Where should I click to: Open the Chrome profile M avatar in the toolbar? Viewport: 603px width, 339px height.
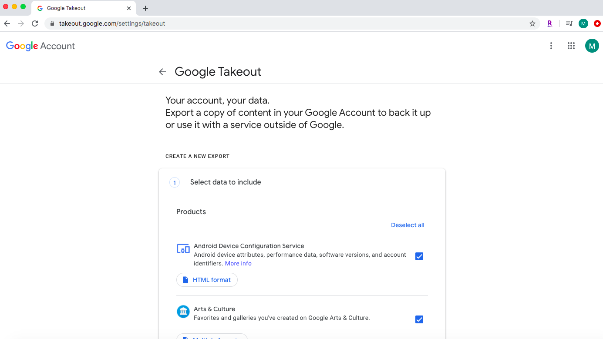[x=583, y=23]
